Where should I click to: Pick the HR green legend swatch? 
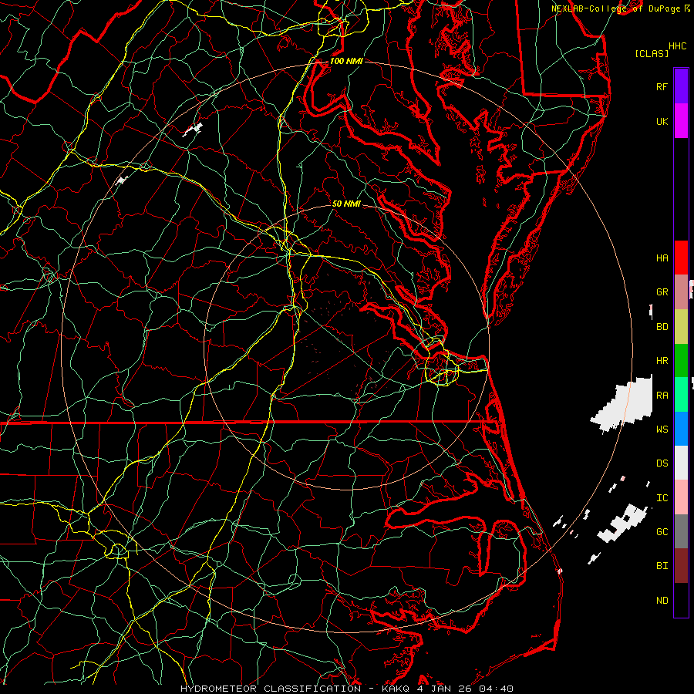(x=681, y=361)
